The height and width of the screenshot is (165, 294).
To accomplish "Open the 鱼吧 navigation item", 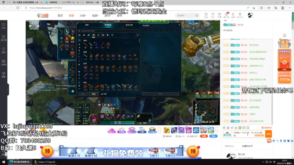I will [x=119, y=15].
